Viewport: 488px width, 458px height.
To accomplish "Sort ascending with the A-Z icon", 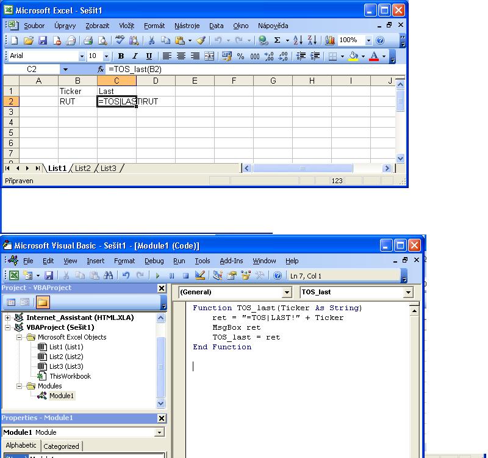I will (x=298, y=40).
